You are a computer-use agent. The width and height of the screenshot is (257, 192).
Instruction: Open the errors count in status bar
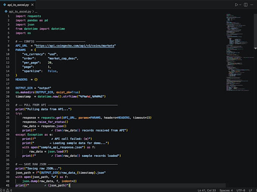click(3, 190)
